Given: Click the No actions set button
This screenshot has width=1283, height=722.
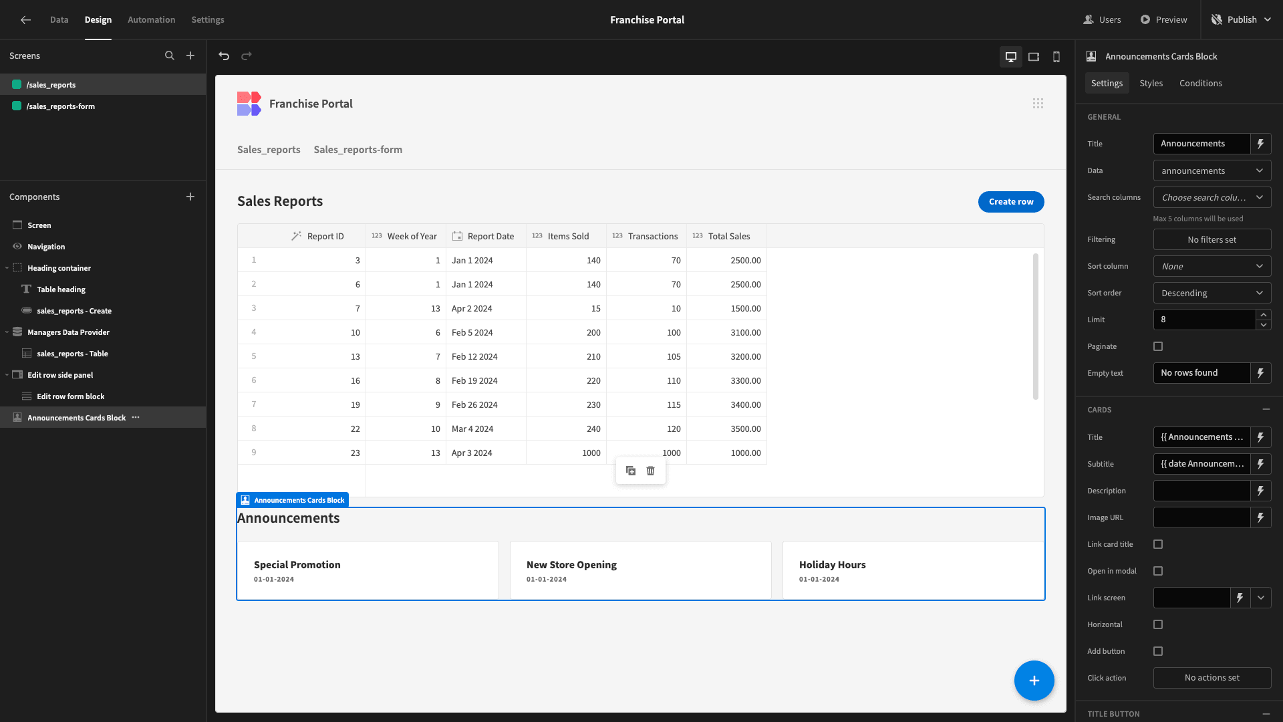Looking at the screenshot, I should [x=1212, y=678].
